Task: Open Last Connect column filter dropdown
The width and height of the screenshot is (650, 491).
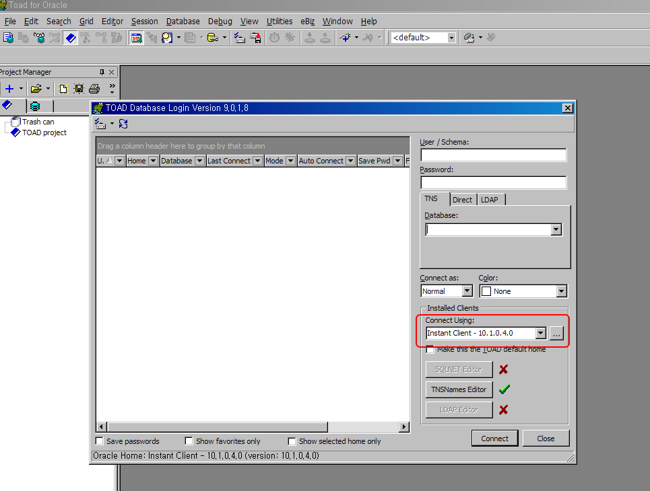Action: coord(257,161)
